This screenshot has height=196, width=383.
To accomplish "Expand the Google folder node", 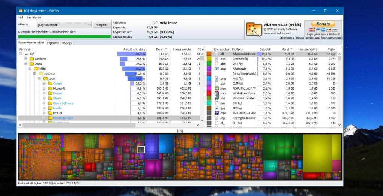I will [x=44, y=84].
